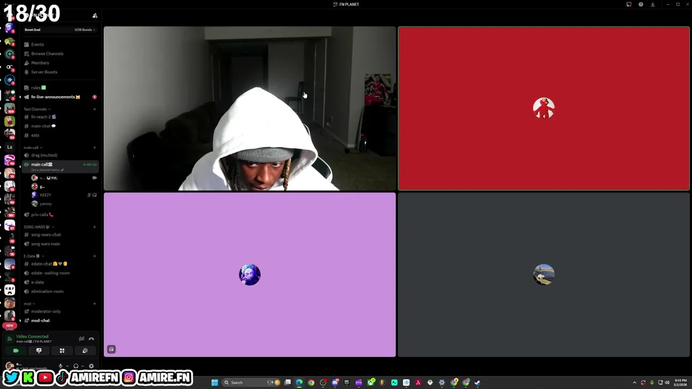The height and width of the screenshot is (389, 692).
Task: Open Discord help icon in title bar
Action: 641,4
